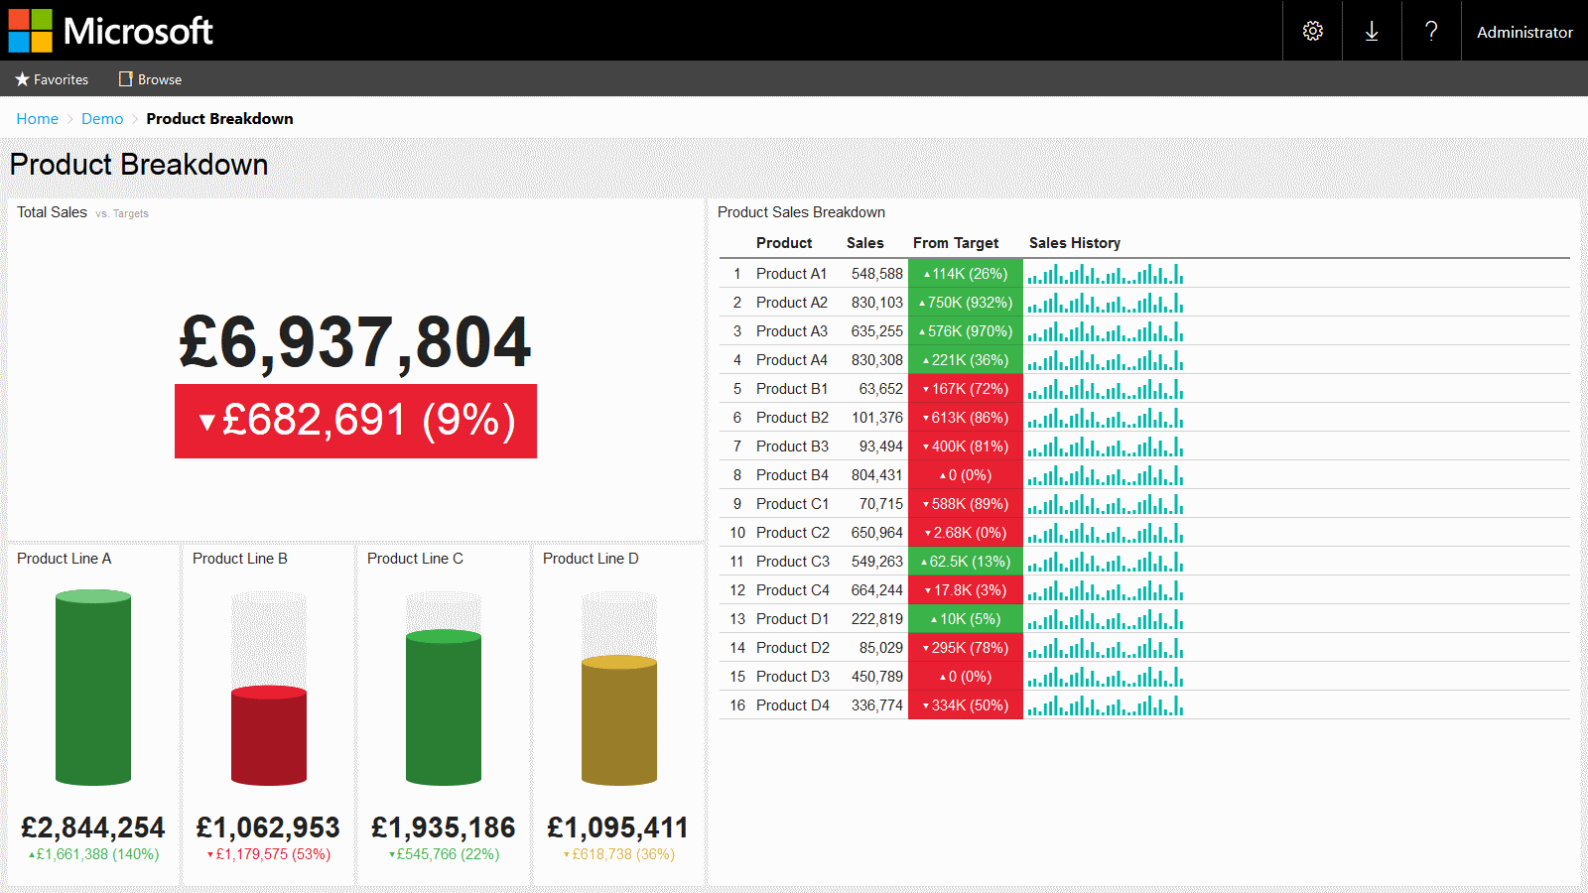Click the 450,789 sales value for Product D3
The width and height of the screenshot is (1588, 893).
coord(877,677)
